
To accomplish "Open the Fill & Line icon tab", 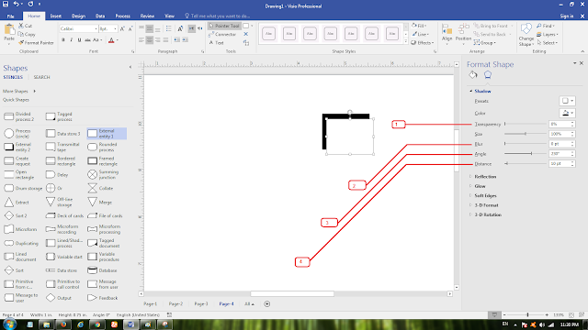I will click(473, 75).
